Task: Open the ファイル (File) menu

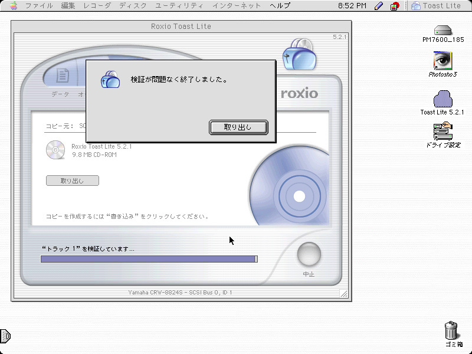Action: coord(39,6)
